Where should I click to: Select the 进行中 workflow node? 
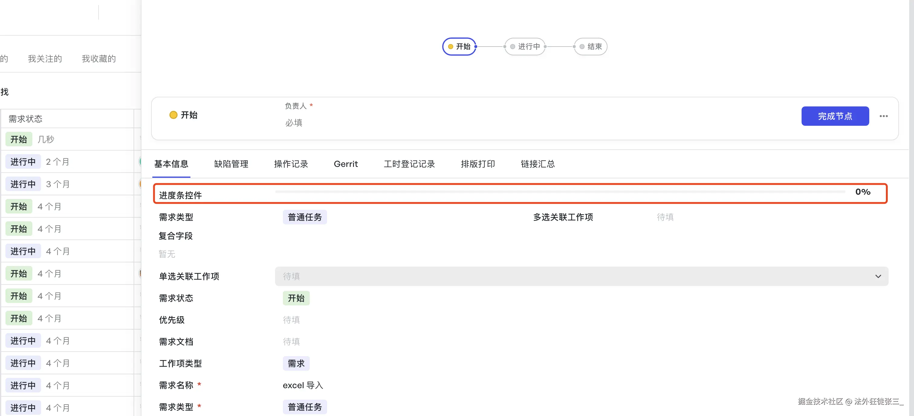coord(525,47)
